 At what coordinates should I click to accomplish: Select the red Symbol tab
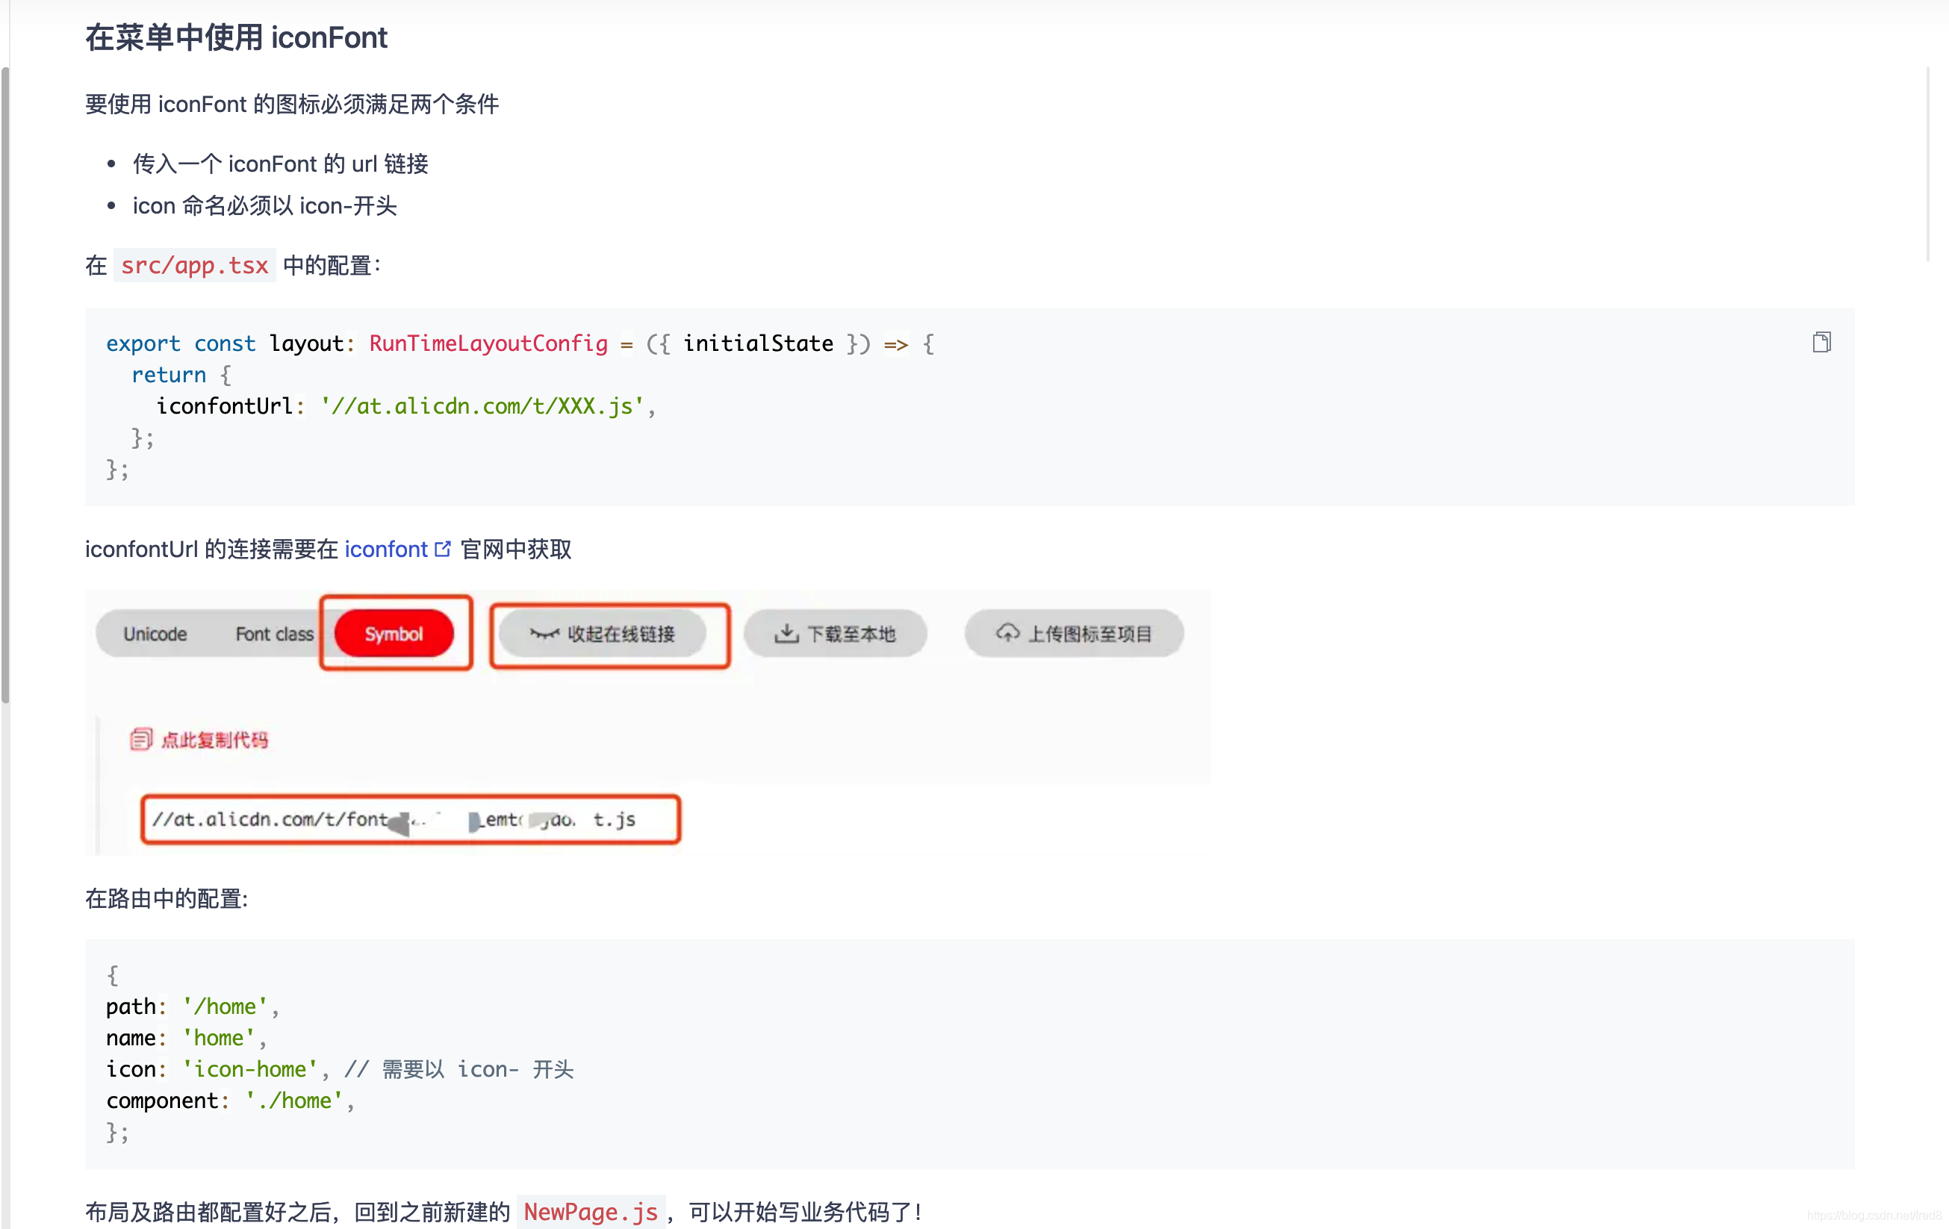click(394, 635)
